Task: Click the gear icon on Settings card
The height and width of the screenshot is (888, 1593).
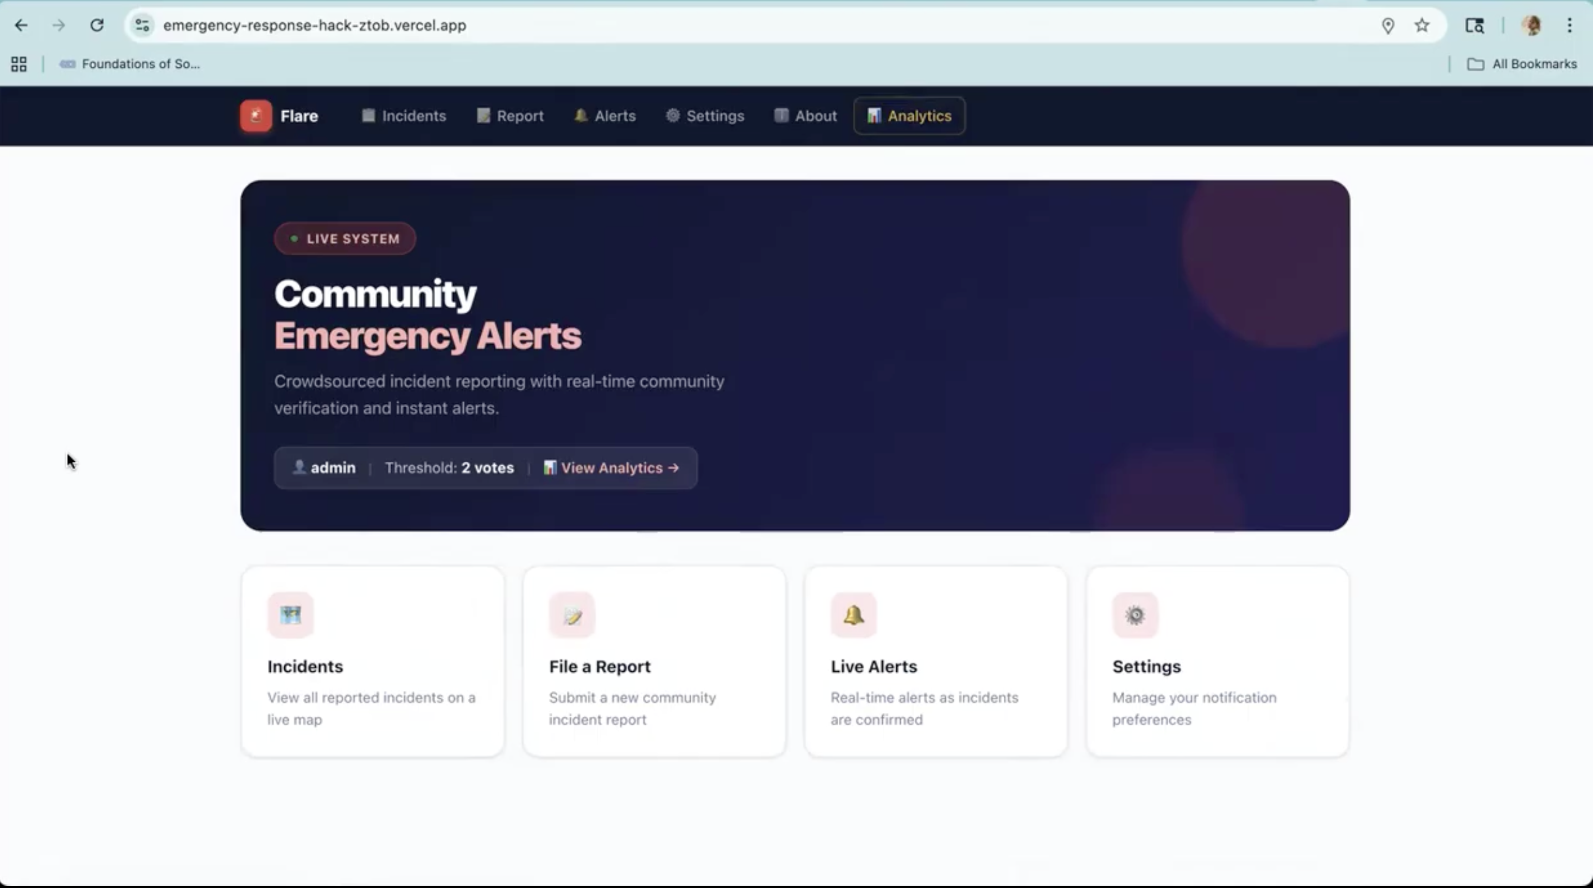Action: (x=1136, y=615)
